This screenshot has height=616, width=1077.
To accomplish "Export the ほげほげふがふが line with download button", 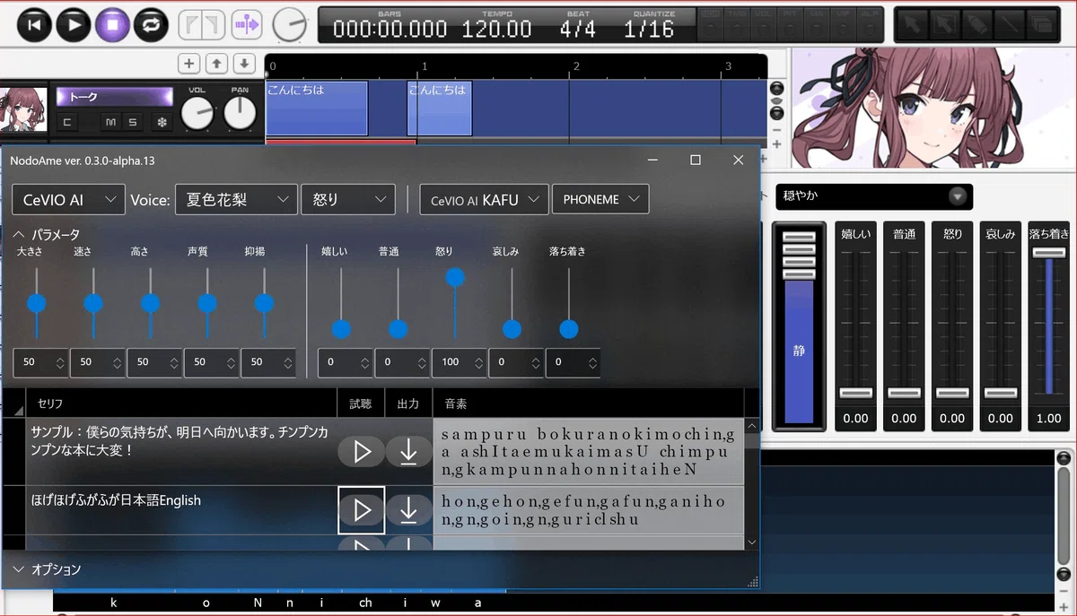I will tap(409, 510).
